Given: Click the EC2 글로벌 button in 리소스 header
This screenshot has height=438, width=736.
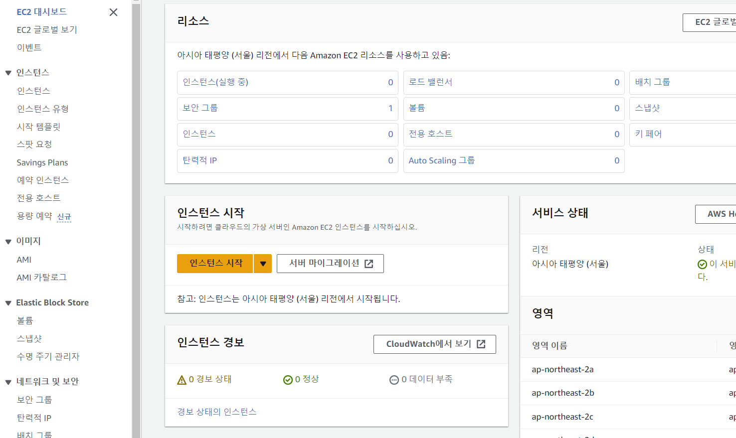Looking at the screenshot, I should coord(710,22).
